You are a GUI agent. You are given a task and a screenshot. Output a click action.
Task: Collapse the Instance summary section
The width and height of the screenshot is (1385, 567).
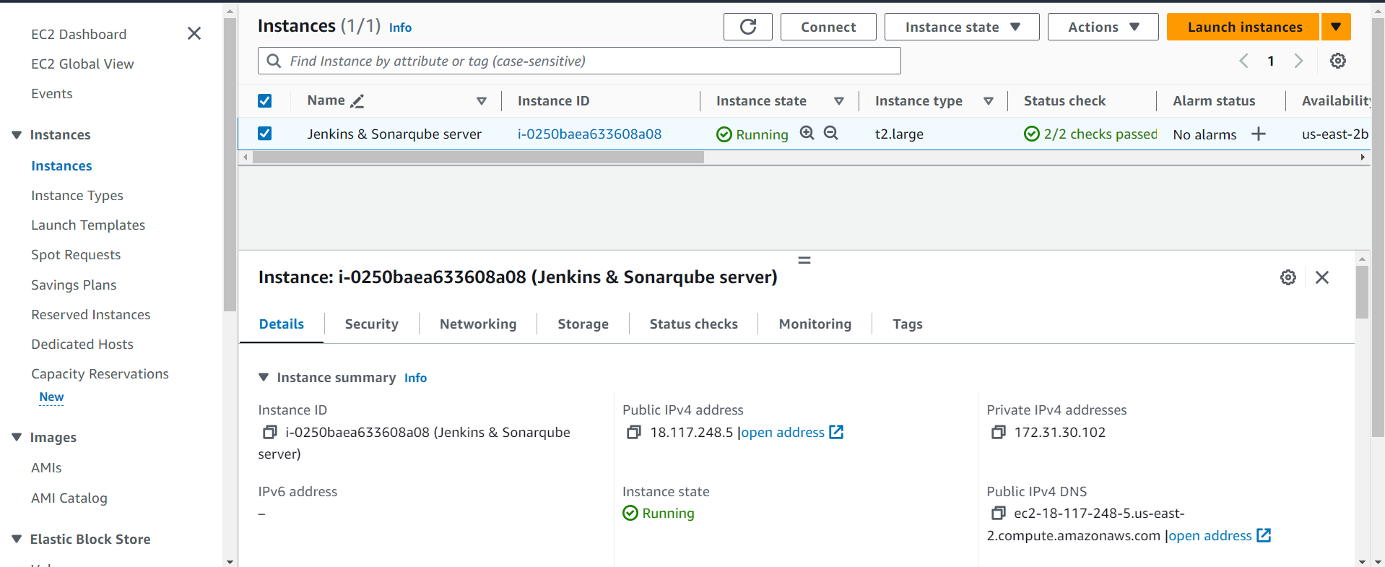tap(264, 377)
